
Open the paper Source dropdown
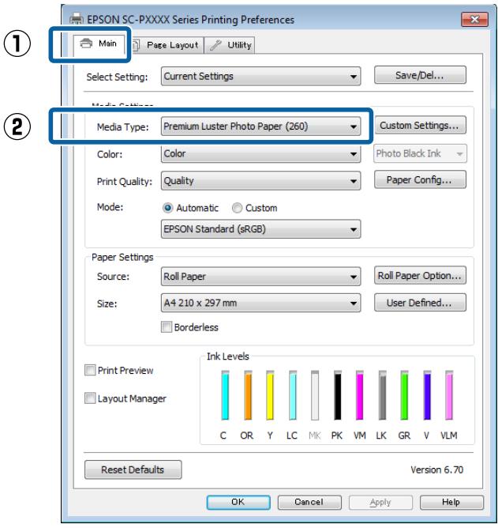point(260,277)
